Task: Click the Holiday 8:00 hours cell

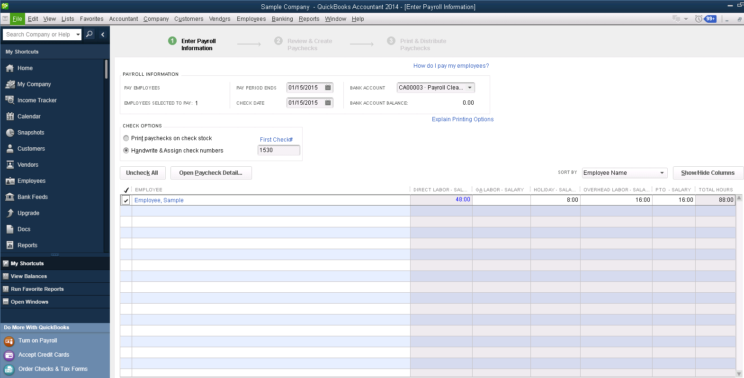Action: click(556, 200)
